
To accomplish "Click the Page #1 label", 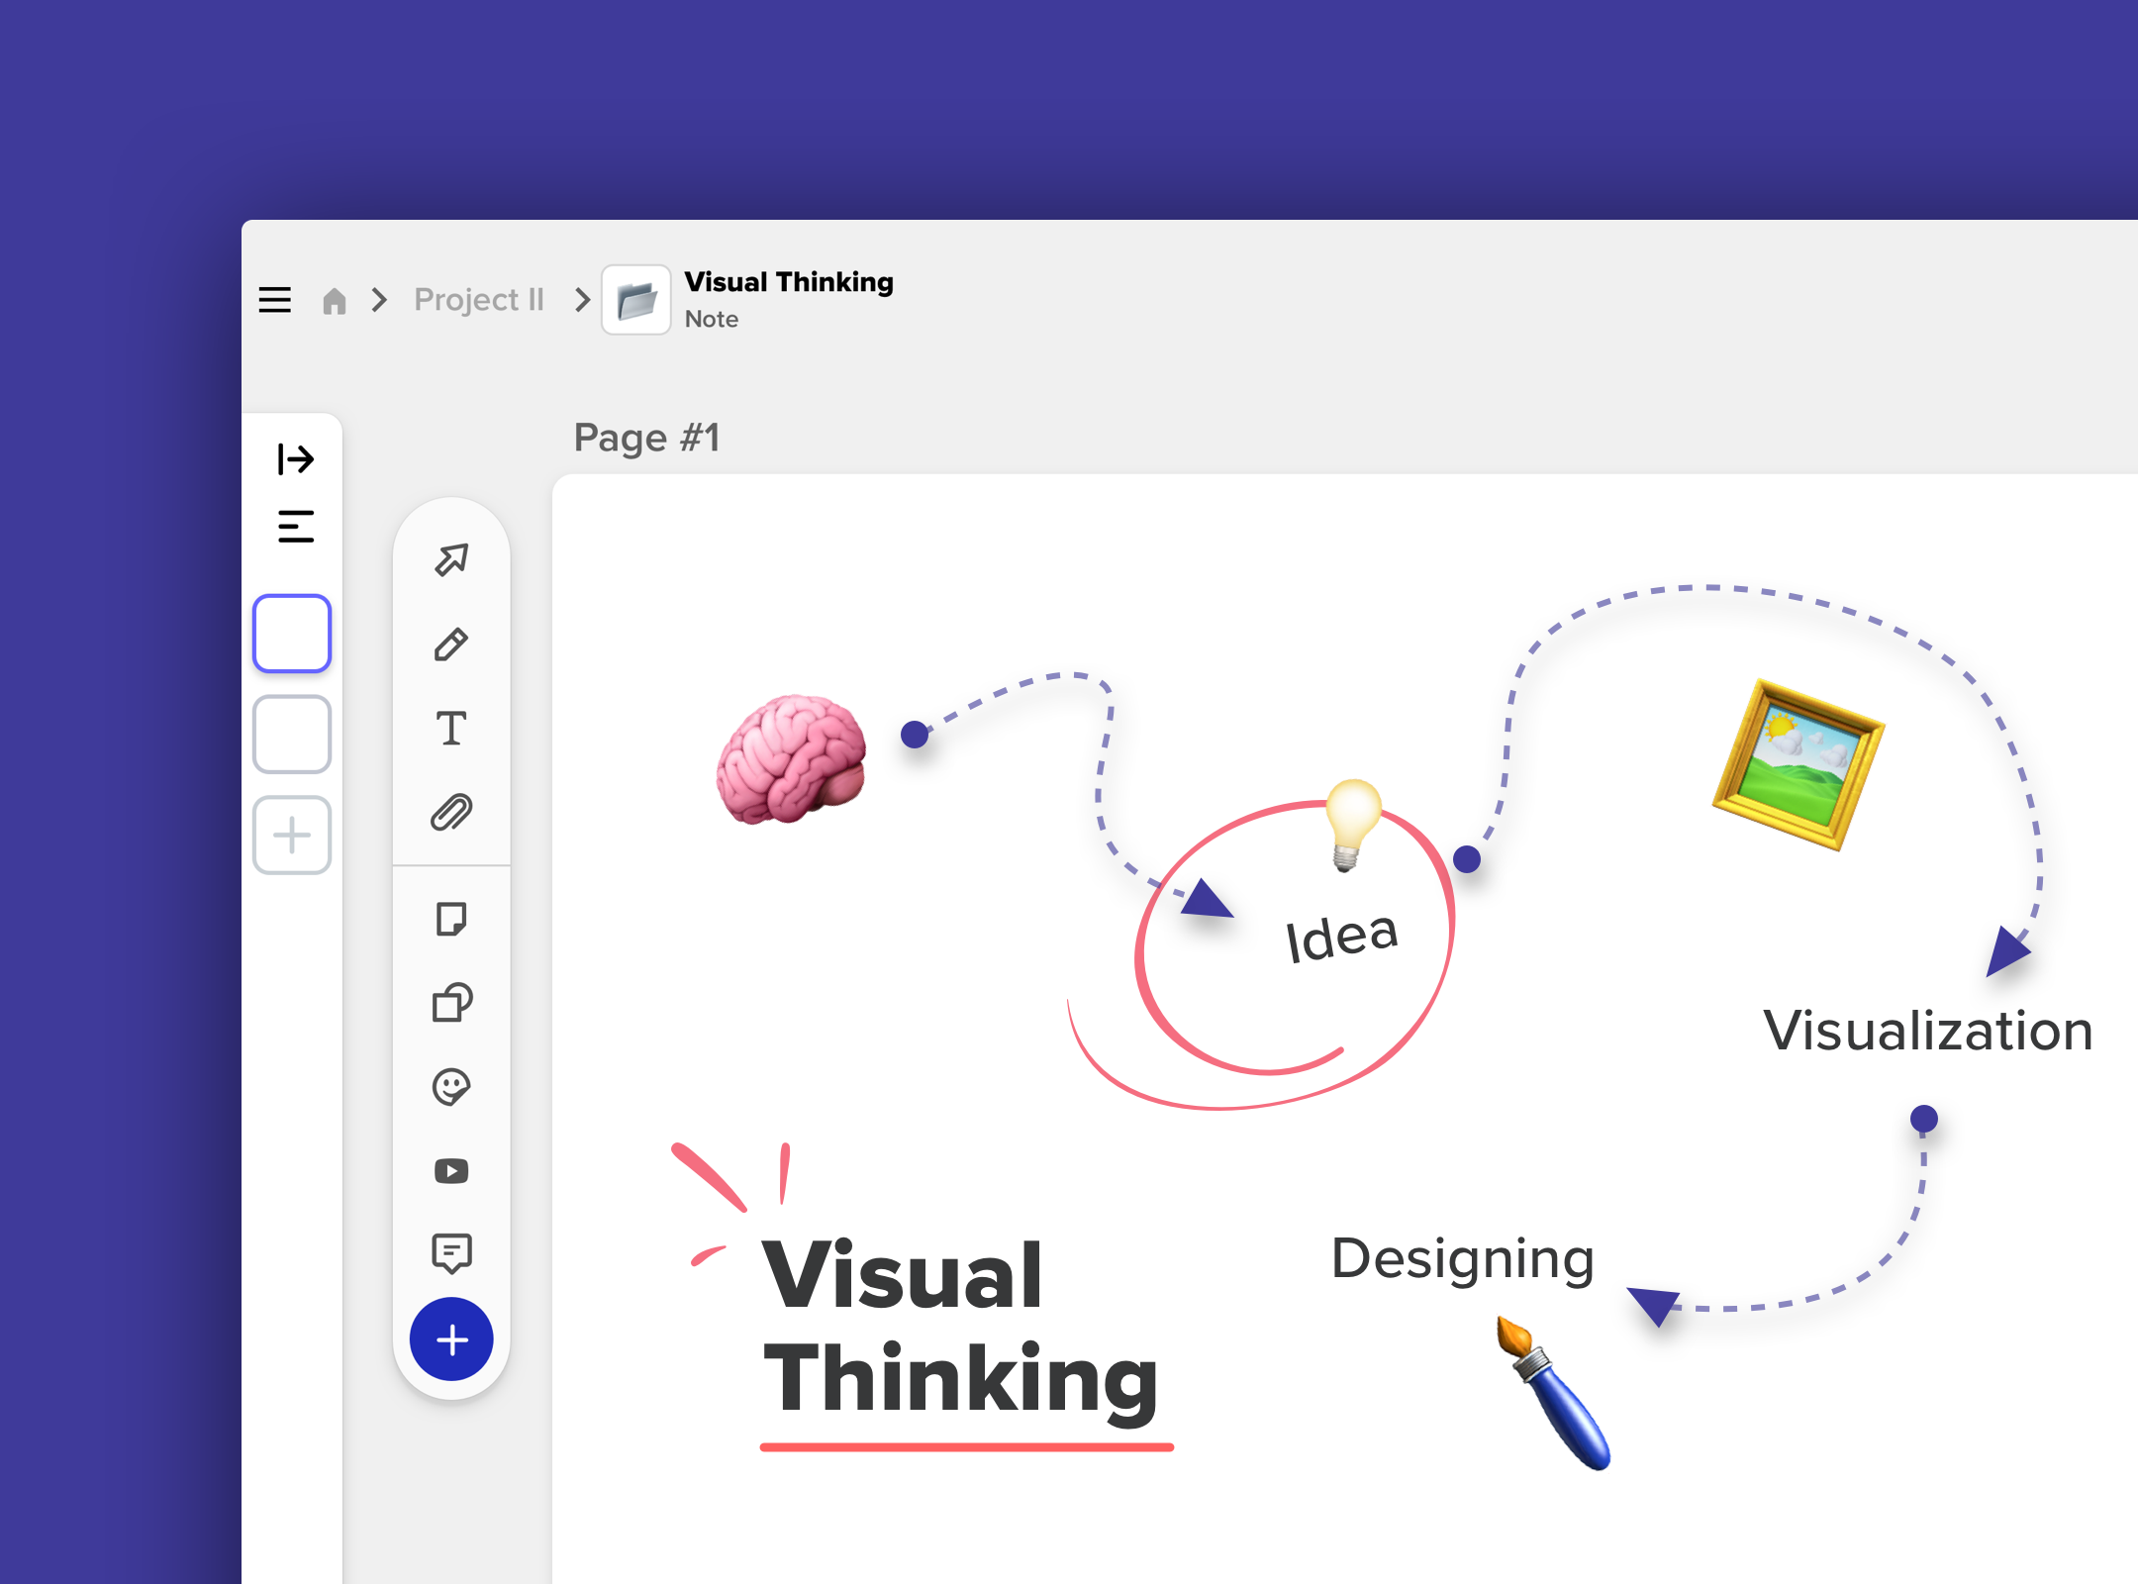I will (648, 437).
